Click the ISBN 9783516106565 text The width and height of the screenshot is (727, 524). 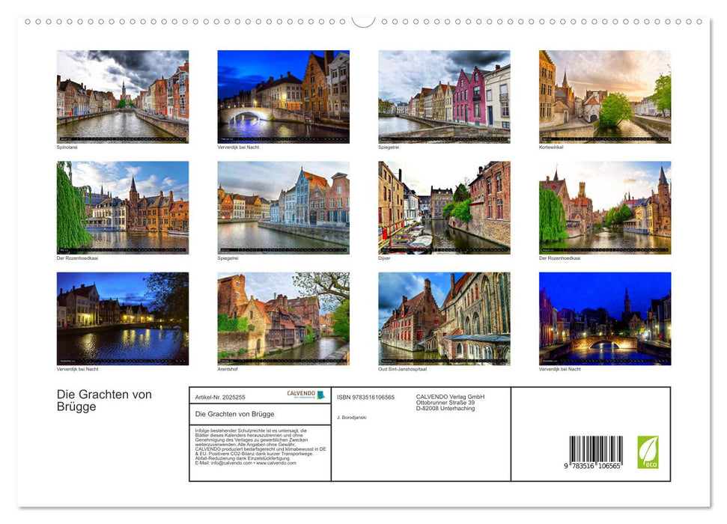pyautogui.click(x=365, y=397)
